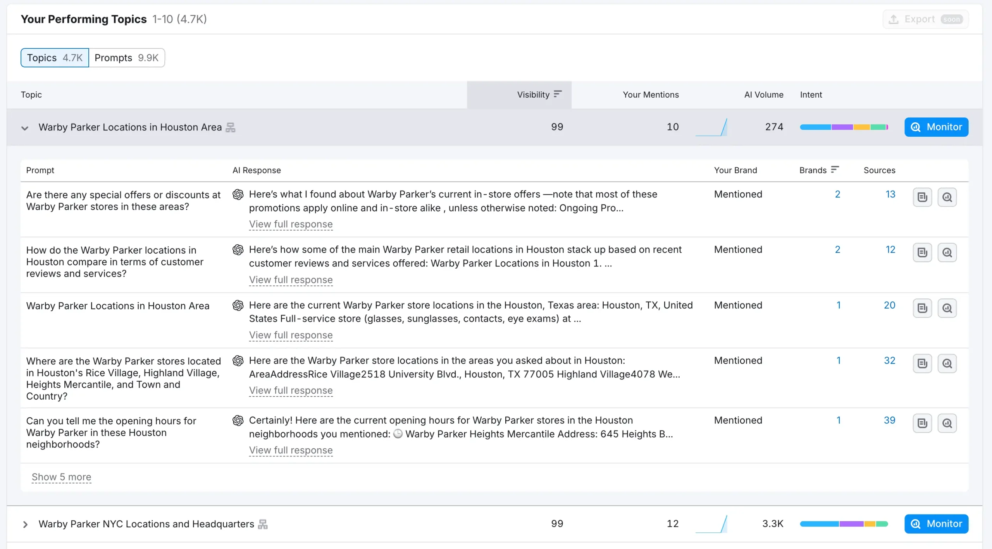
Task: Expand the list with Show 5 more
Action: coord(61,477)
